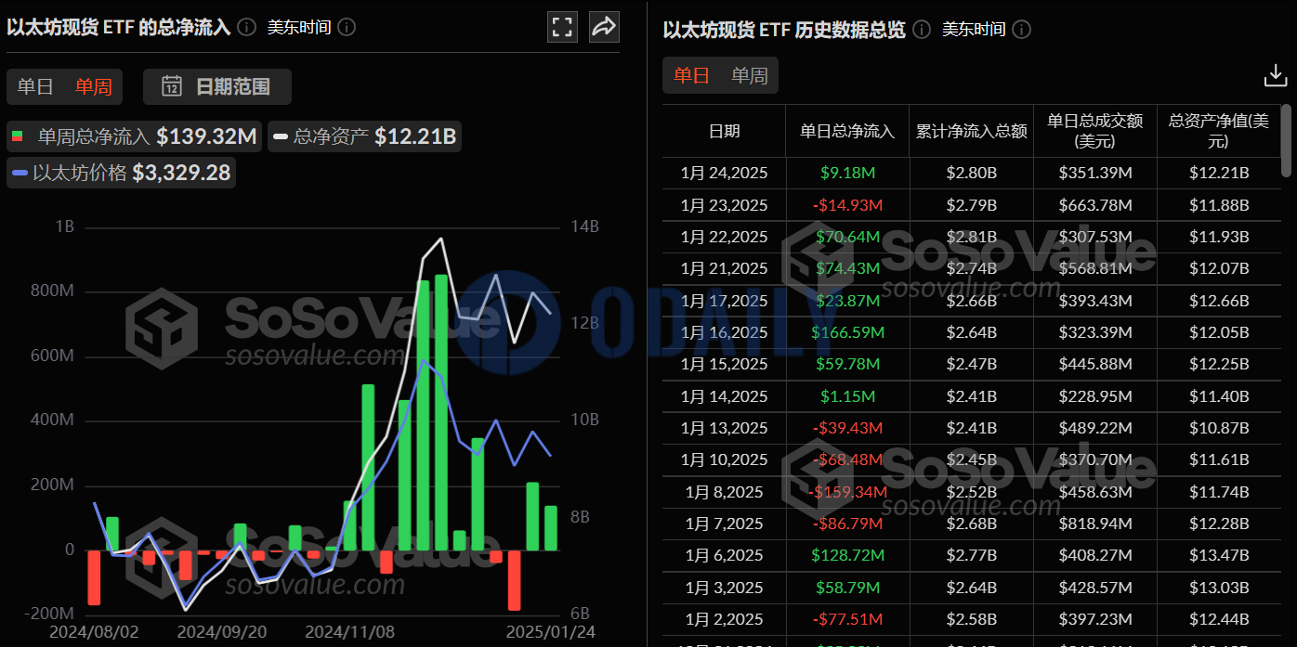The width and height of the screenshot is (1297, 647).
Task: Click the large red negative bar near January
Action: [514, 580]
